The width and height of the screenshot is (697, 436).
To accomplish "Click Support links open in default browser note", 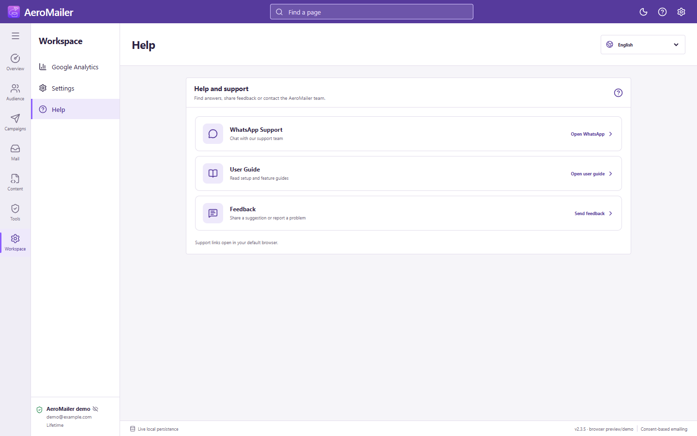I will (x=237, y=243).
